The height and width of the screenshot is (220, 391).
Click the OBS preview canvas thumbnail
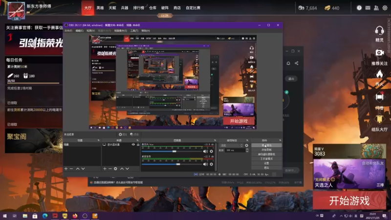coord(173,82)
